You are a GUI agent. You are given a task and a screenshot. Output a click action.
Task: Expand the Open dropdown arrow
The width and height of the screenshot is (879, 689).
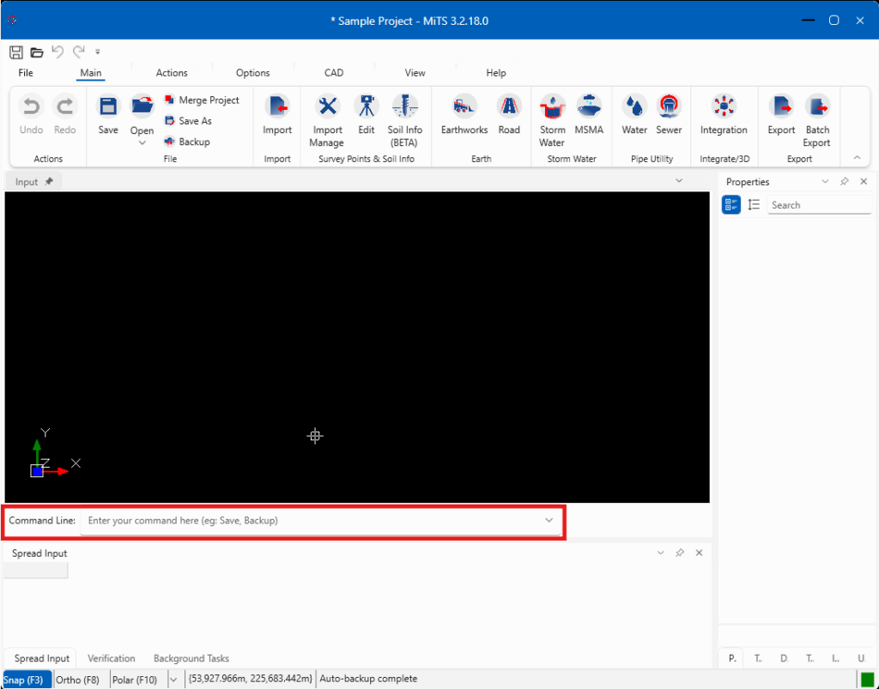[142, 142]
